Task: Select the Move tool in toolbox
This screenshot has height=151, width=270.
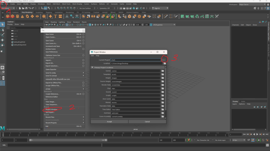Action: click(2, 40)
